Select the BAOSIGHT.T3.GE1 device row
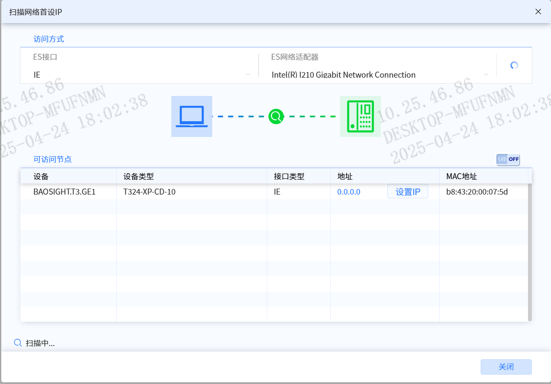Image resolution: width=551 pixels, height=384 pixels. coord(64,192)
